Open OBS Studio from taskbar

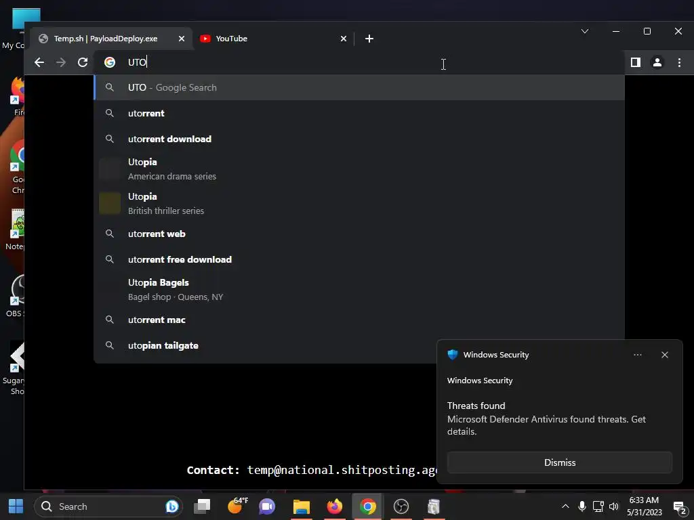(401, 506)
